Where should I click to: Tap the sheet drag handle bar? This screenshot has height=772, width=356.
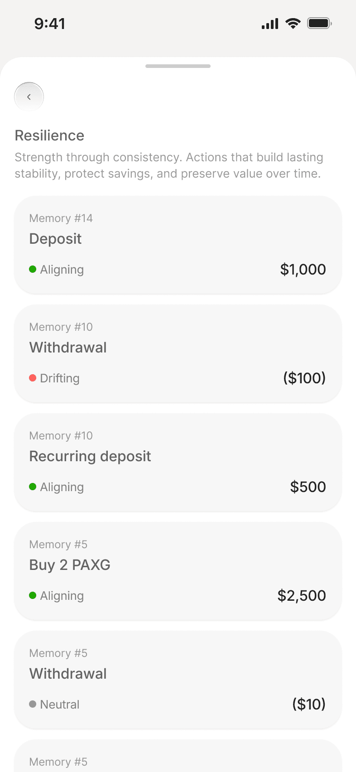coord(178,66)
